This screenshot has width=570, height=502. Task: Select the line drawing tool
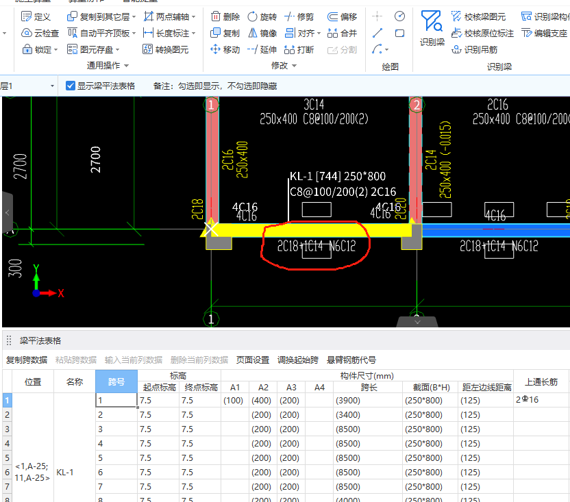pyautogui.click(x=377, y=33)
